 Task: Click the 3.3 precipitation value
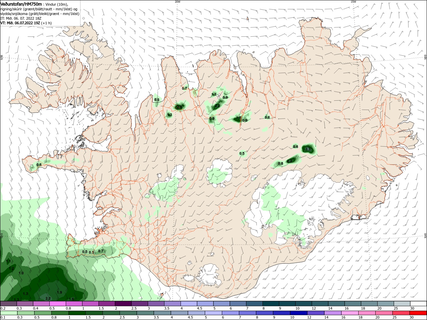click(308, 149)
